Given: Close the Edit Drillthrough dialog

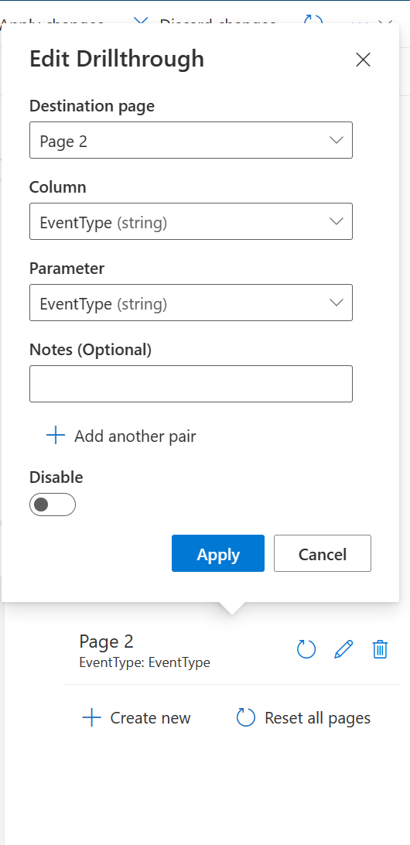Looking at the screenshot, I should (363, 60).
